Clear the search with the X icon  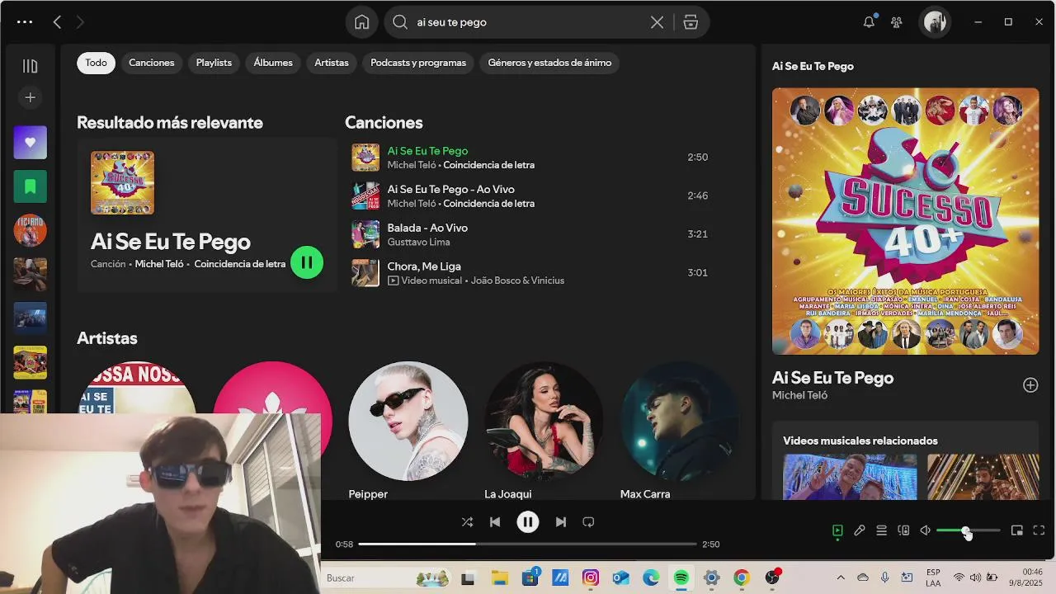(x=657, y=22)
